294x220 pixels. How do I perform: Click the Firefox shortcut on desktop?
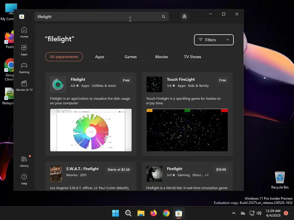(9, 40)
